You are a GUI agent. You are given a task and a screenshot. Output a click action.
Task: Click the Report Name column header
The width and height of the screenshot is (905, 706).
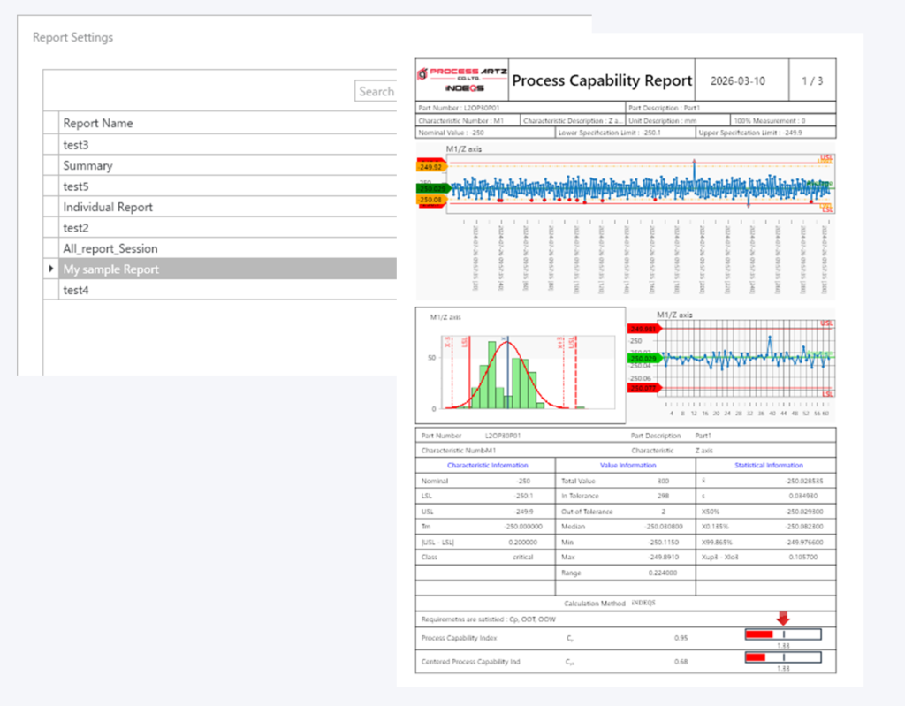pos(97,124)
